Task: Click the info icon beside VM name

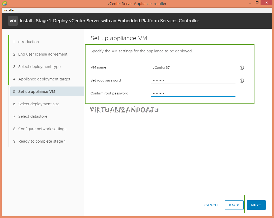Action: [242, 68]
